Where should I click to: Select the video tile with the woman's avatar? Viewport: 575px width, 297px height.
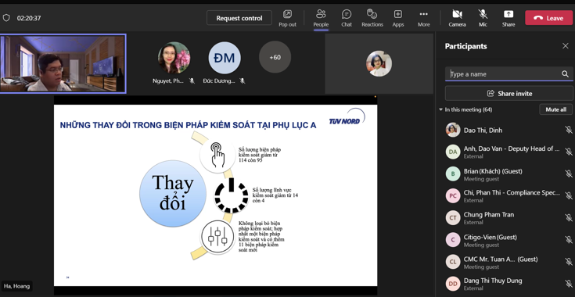(x=379, y=63)
